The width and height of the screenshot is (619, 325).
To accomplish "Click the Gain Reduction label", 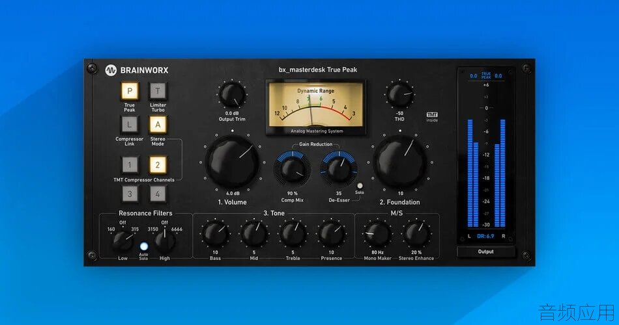I will [x=316, y=144].
